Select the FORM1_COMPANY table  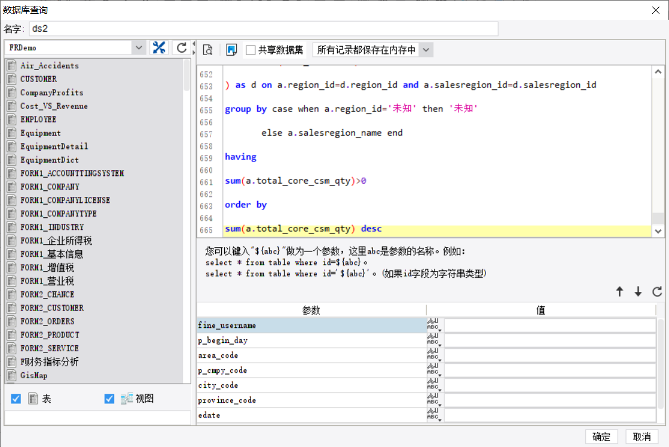tap(50, 187)
